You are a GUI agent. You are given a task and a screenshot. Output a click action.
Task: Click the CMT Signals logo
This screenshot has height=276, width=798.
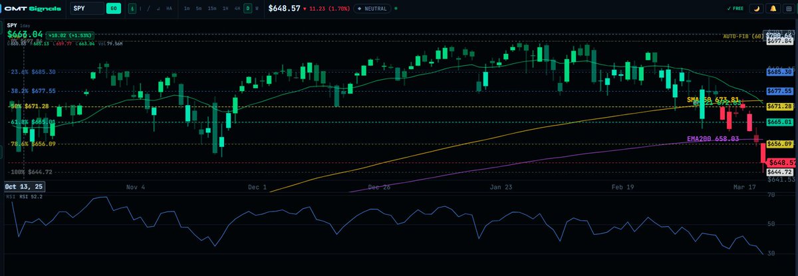point(33,9)
